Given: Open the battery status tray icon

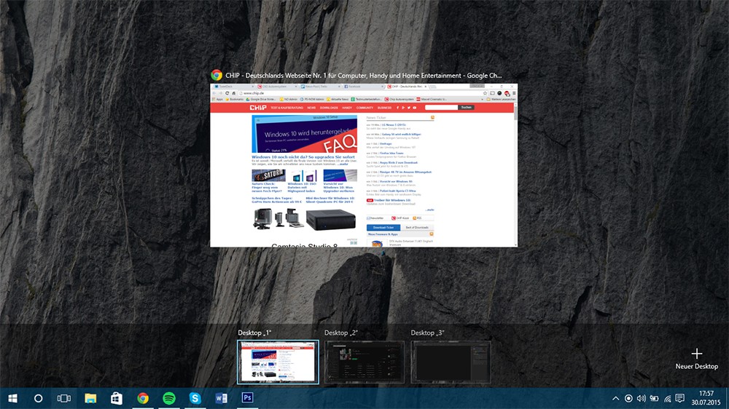Looking at the screenshot, I should click(655, 398).
